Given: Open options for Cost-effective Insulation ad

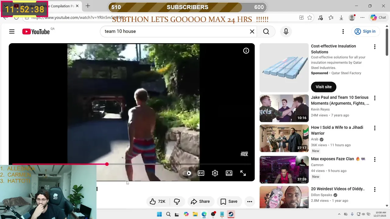Looking at the screenshot, I should (375, 47).
